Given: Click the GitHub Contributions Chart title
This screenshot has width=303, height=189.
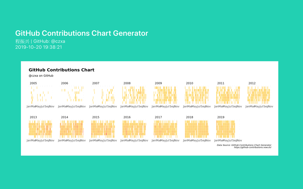Looking at the screenshot, I should click(62, 70).
